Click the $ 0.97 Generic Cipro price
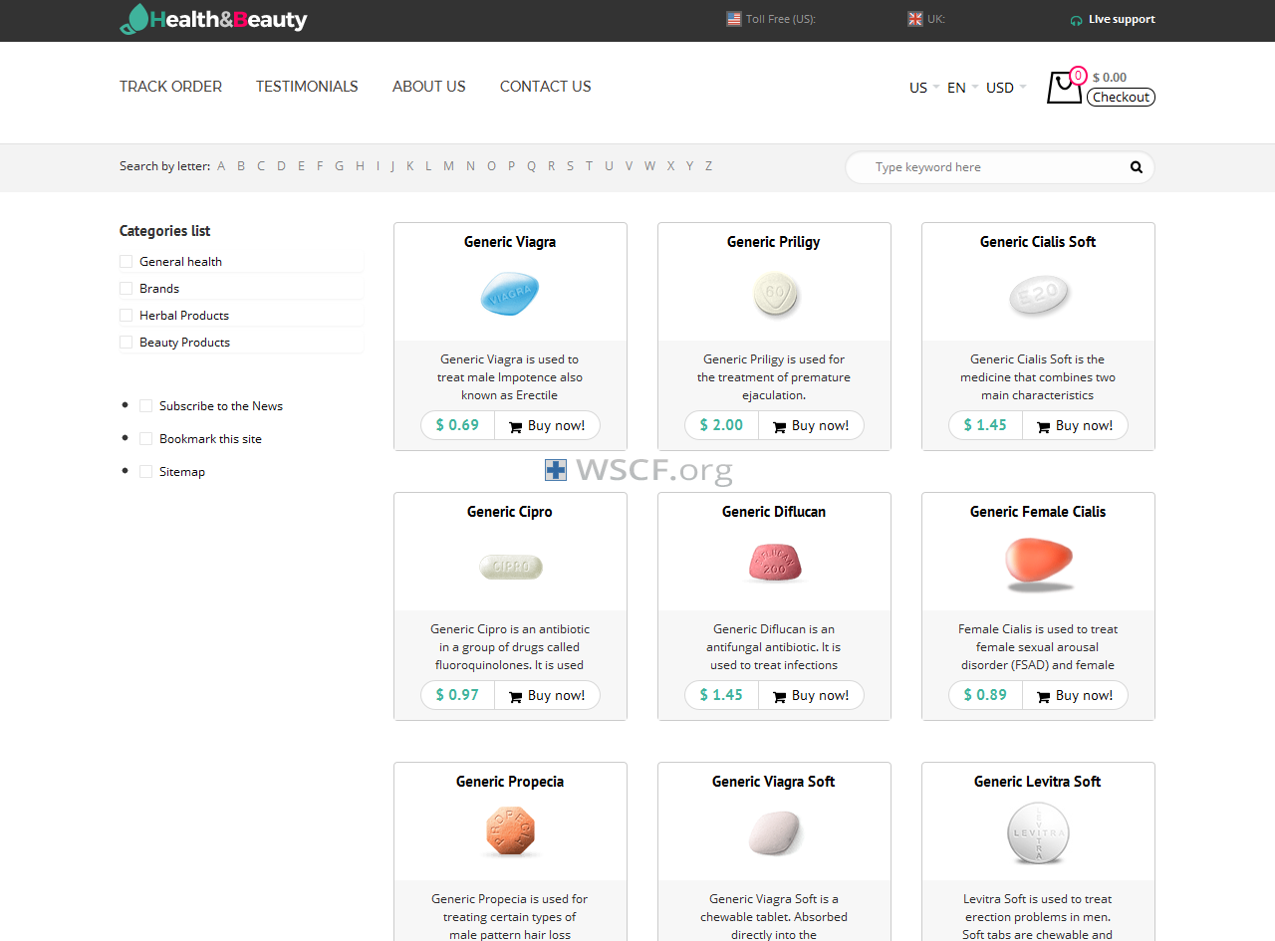Viewport: 1275px width, 941px height. point(457,695)
